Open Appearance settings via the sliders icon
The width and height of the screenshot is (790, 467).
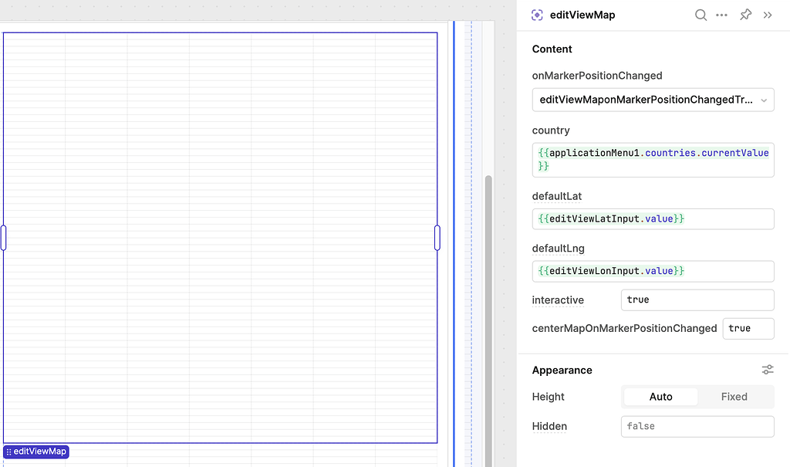768,370
